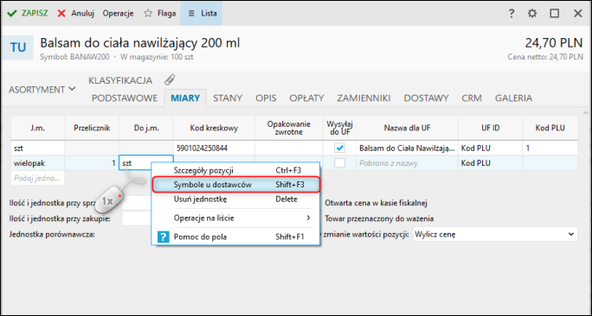Expand the ASORTYMENT dropdown

tap(42, 90)
